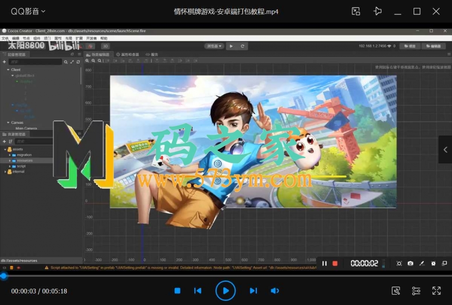This screenshot has width=452, height=305.
Task: Click the hierarchy panel search field
Action: pyautogui.click(x=35, y=62)
